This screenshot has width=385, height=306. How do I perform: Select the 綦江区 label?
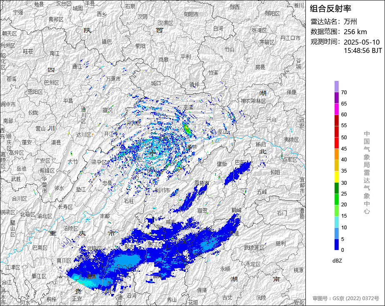coord(39,276)
